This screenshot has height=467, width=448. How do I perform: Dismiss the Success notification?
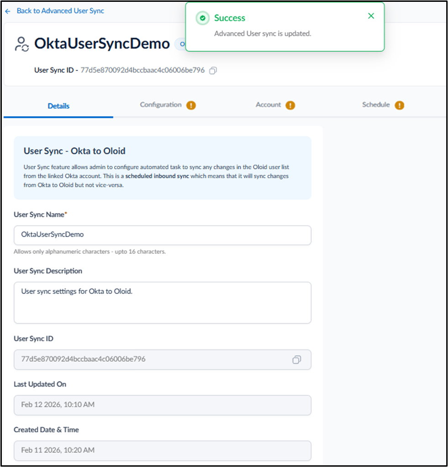(x=371, y=16)
